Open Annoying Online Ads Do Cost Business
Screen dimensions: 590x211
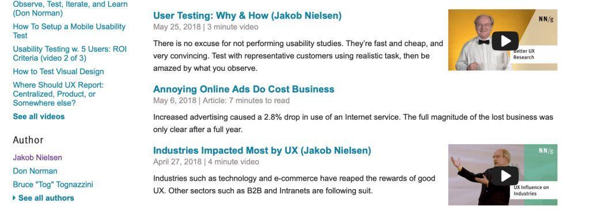pos(244,89)
